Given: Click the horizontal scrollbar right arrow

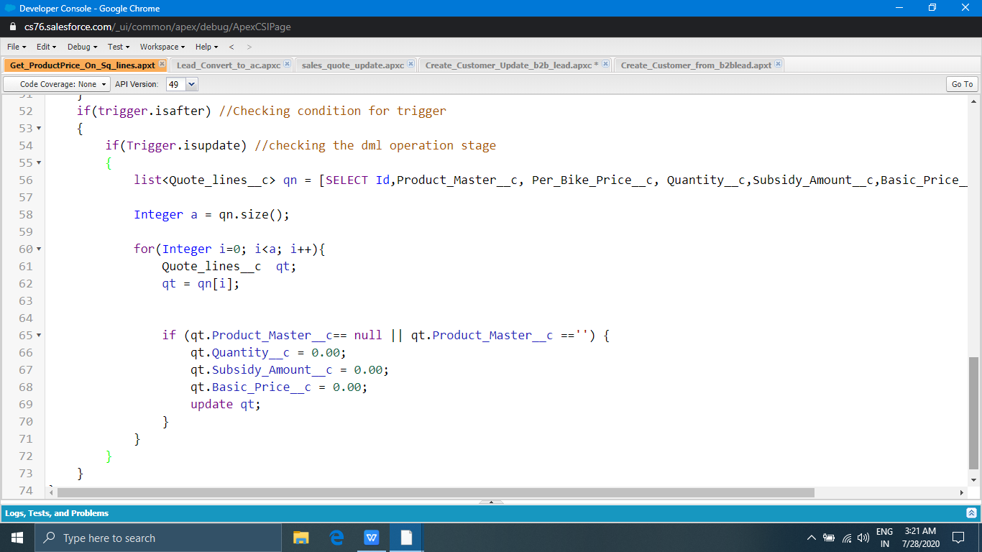Looking at the screenshot, I should [963, 493].
